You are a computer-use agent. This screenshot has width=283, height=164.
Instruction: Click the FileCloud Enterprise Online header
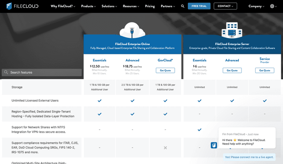point(133,44)
